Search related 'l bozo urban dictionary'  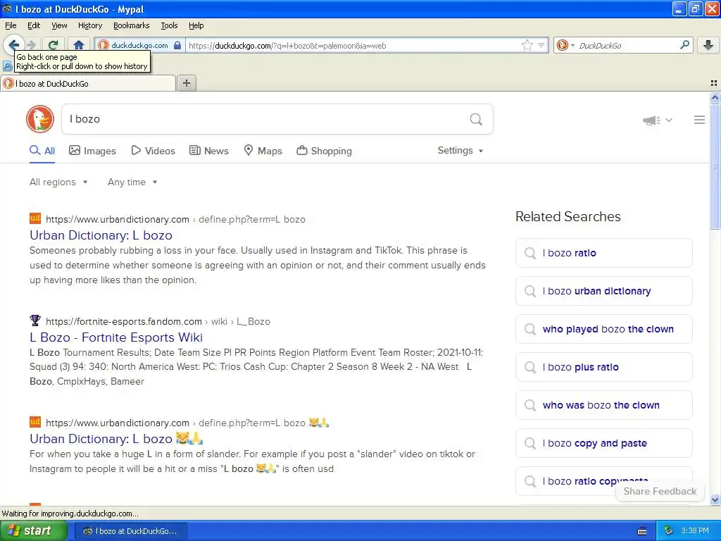point(603,291)
